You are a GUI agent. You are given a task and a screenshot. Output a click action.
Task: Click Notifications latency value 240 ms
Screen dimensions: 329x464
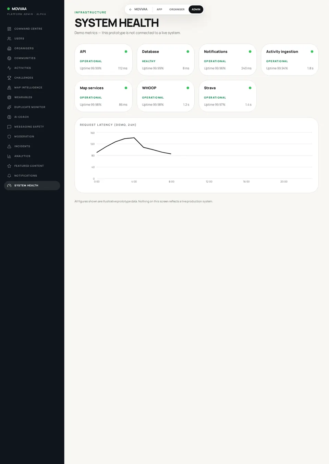pos(246,68)
